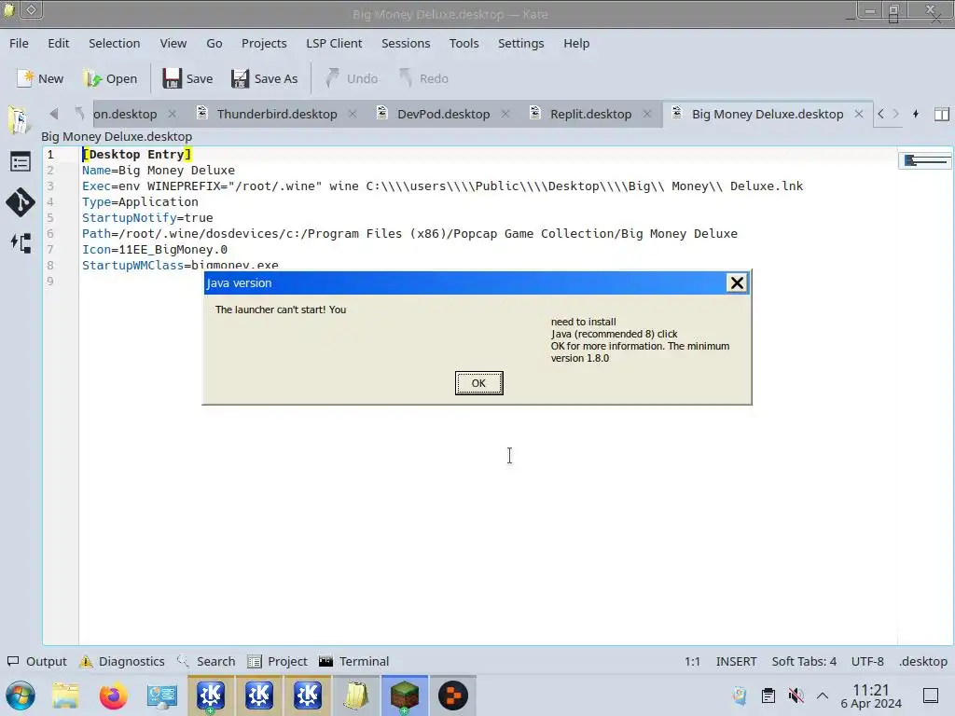The height and width of the screenshot is (716, 955).
Task: Click the first KDE taskbar icon
Action: (x=210, y=695)
